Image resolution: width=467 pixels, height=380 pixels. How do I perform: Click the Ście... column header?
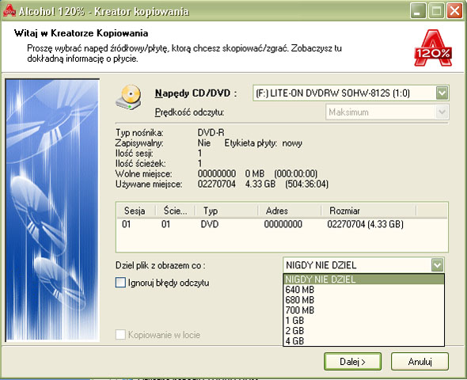coord(176,211)
